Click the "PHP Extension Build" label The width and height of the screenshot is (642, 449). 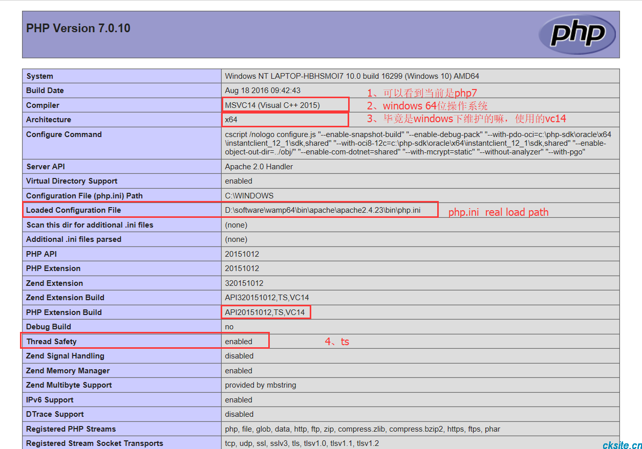coord(64,312)
